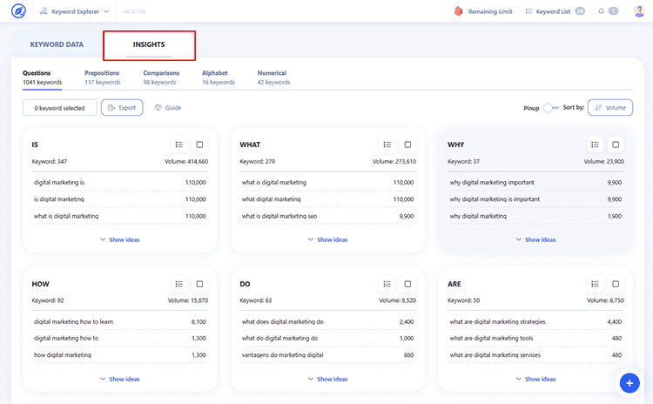Select the Prepositions tab
Viewport: 653px width, 404px height.
(103, 77)
